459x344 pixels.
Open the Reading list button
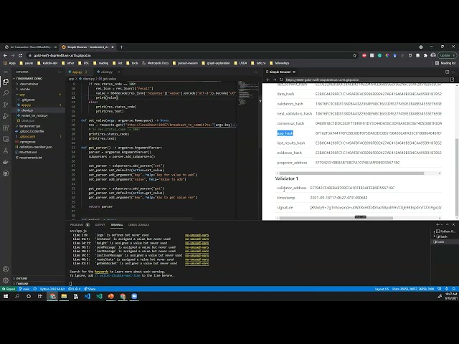pos(445,63)
